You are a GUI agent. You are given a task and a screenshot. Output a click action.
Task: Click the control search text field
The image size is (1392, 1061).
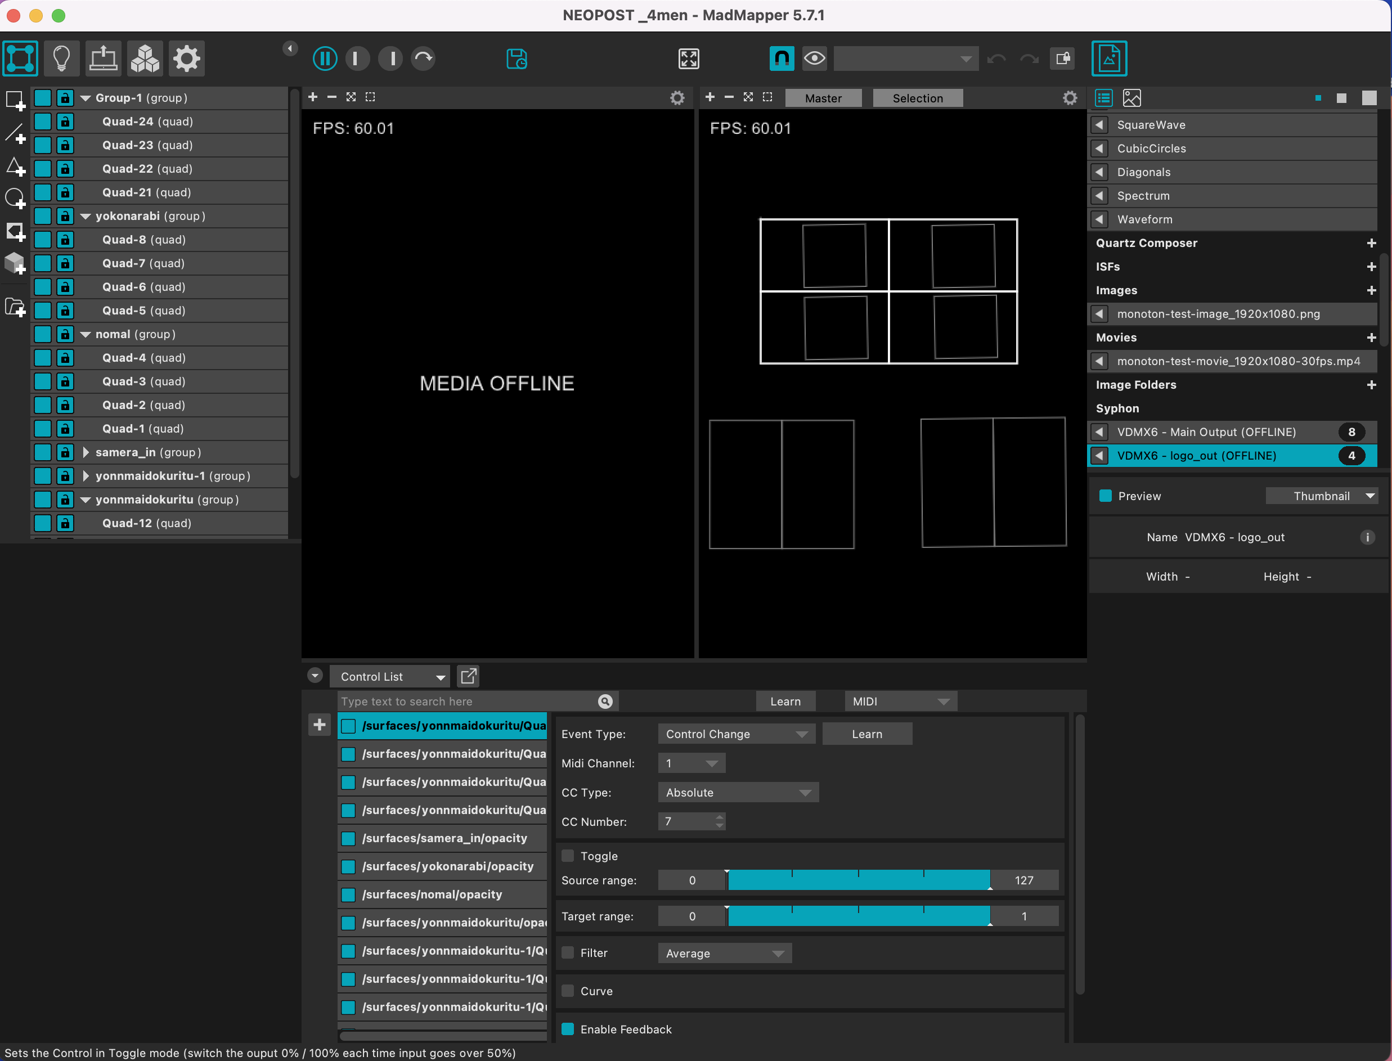tap(468, 701)
